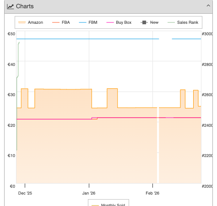This screenshot has height=206, width=217.
Task: Toggle the FBA series in legend
Action: coord(61,22)
